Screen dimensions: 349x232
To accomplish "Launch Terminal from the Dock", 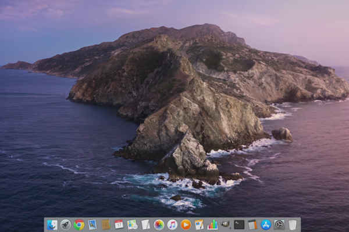I will [x=239, y=225].
